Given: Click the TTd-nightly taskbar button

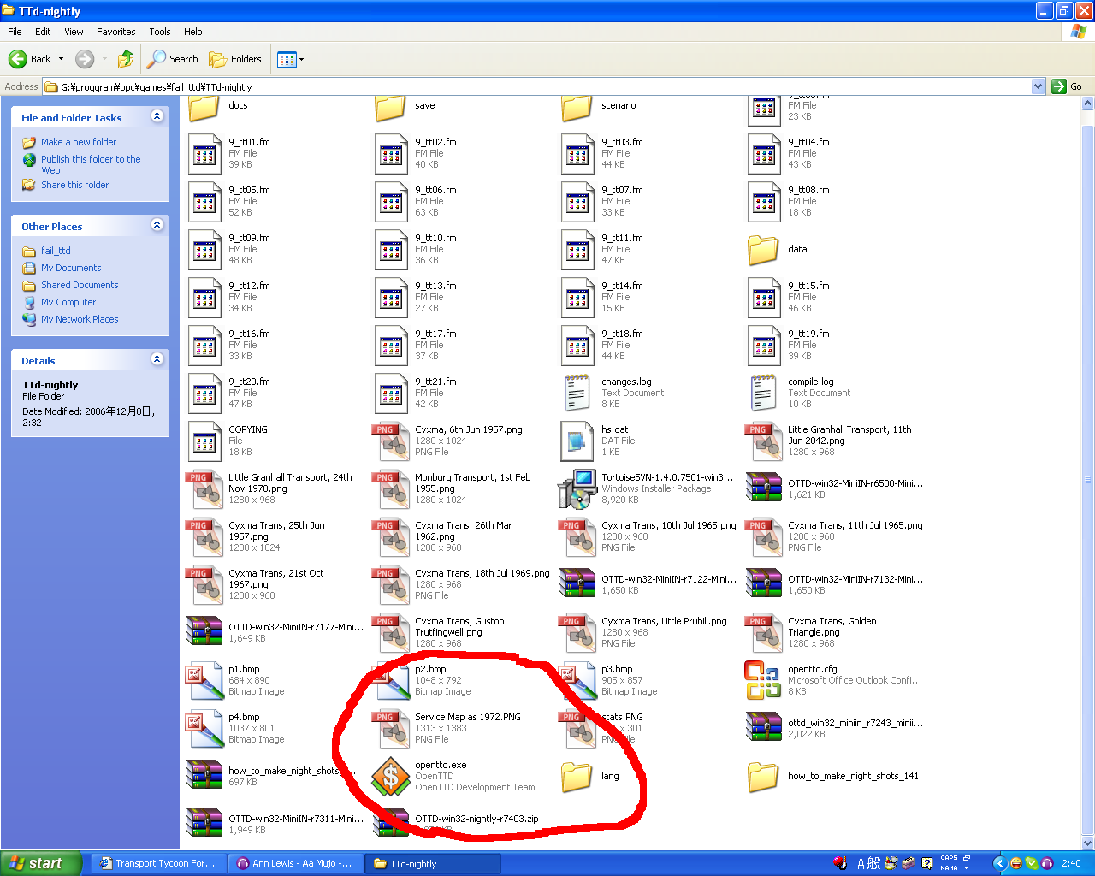Looking at the screenshot, I should [433, 863].
